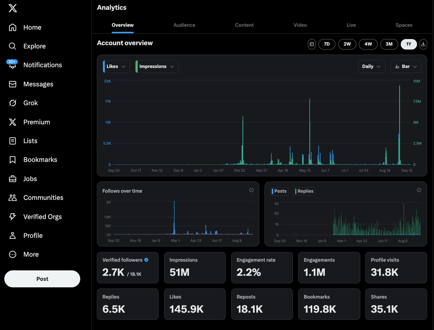Click the Profile person icon
Image resolution: width=434 pixels, height=330 pixels.
[13, 236]
